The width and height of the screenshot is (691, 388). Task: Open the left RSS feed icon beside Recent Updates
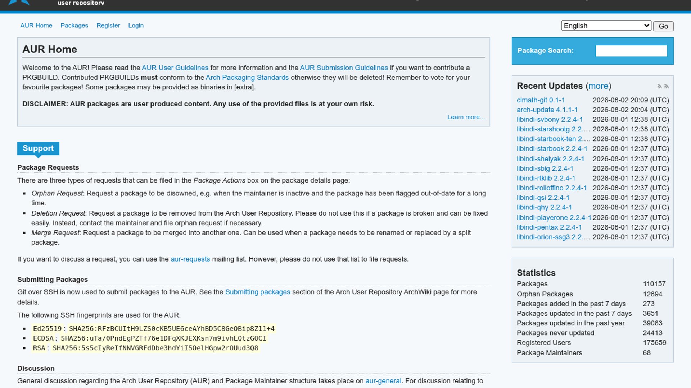tap(659, 86)
